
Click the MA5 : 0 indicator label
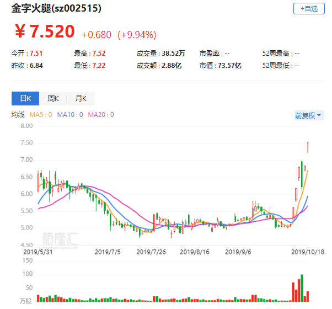click(41, 115)
